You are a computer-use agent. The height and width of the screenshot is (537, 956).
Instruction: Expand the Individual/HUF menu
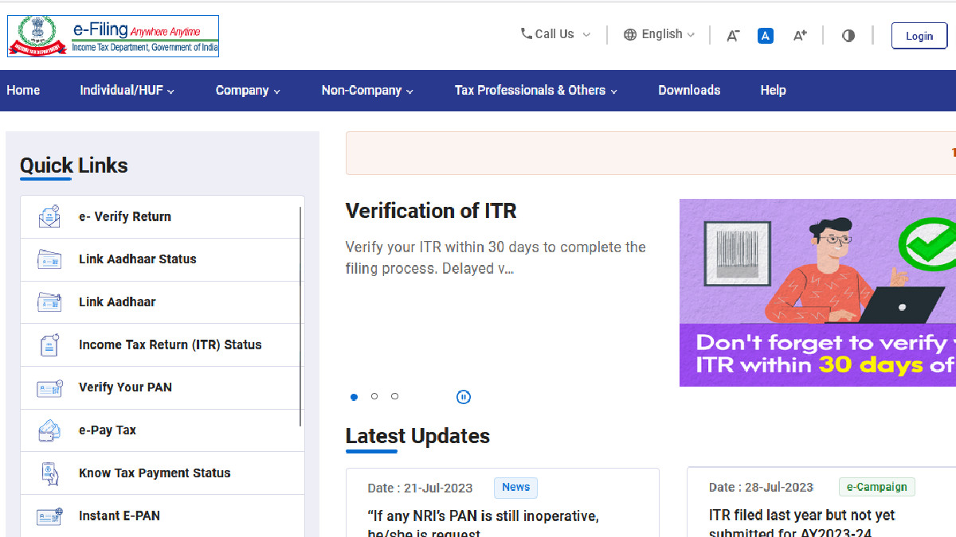pyautogui.click(x=127, y=90)
